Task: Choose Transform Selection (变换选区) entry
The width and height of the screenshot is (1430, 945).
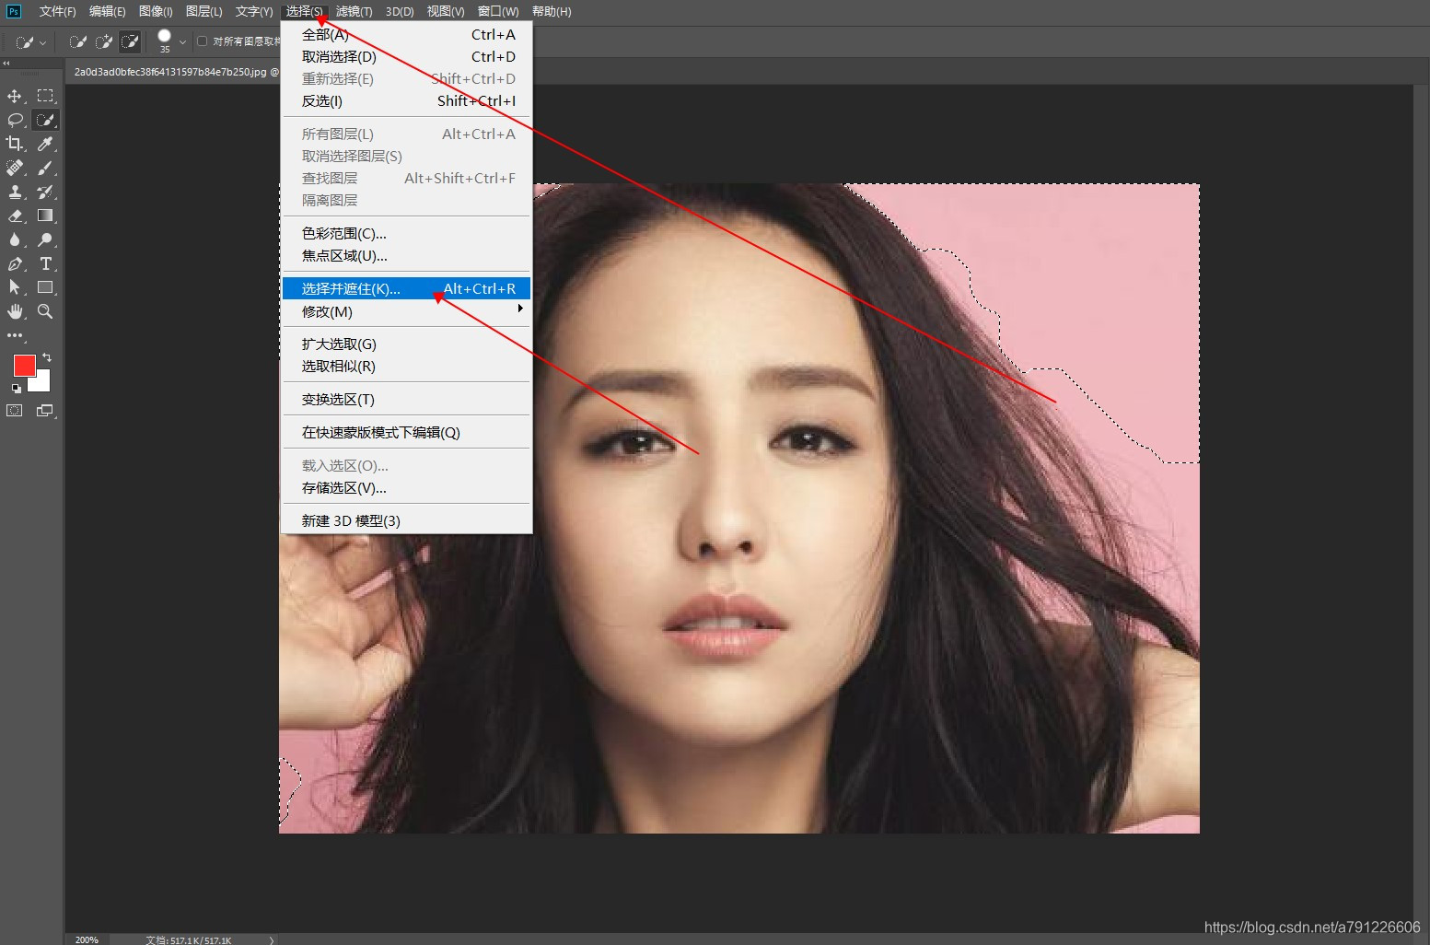Action: (x=406, y=399)
